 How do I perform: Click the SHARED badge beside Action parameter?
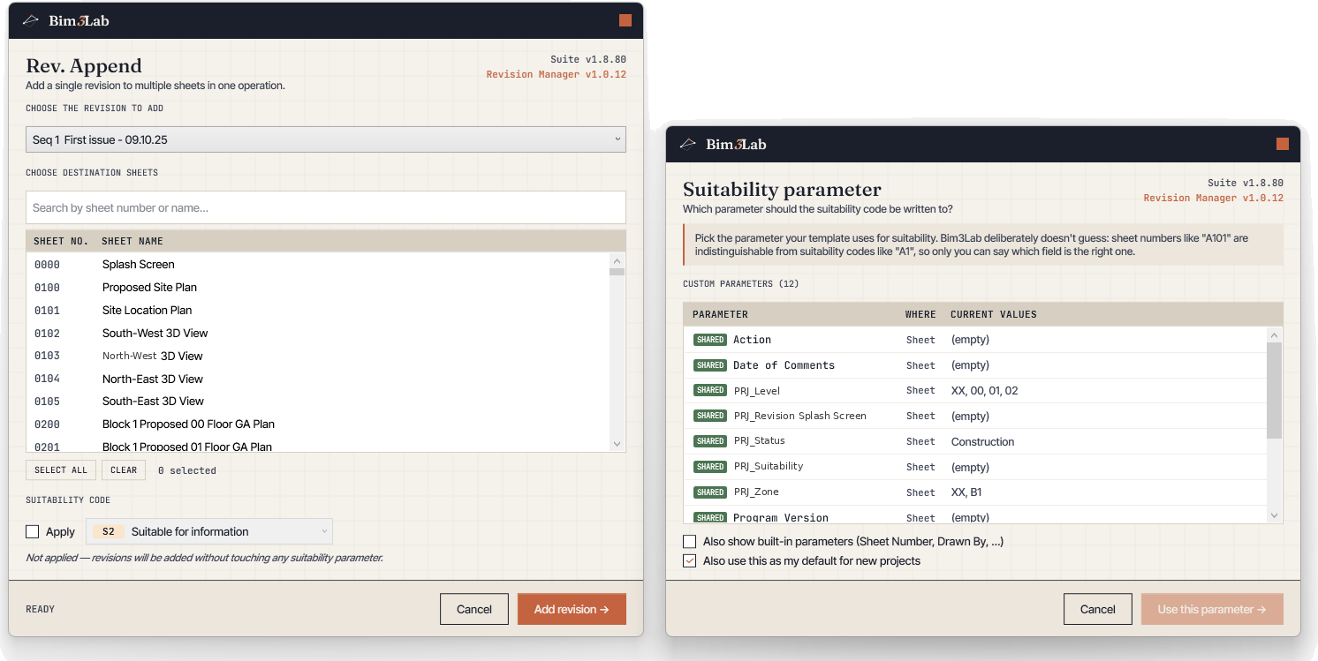710,340
